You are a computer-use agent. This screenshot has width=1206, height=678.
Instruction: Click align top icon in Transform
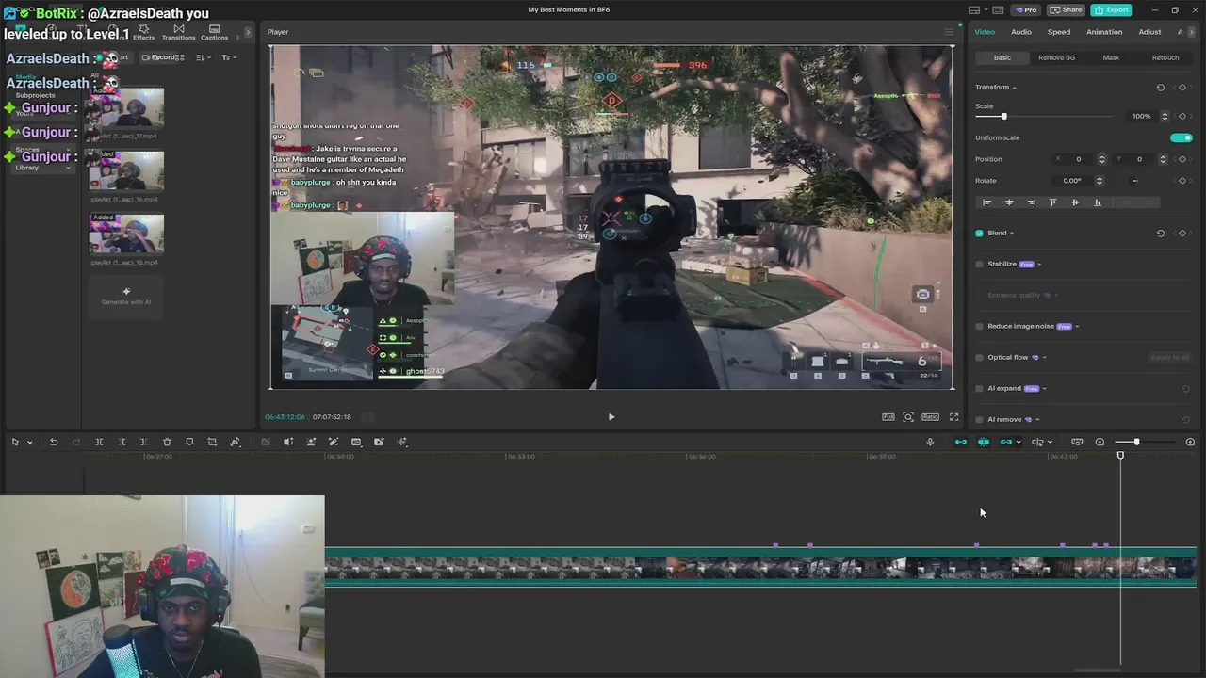pos(1052,202)
